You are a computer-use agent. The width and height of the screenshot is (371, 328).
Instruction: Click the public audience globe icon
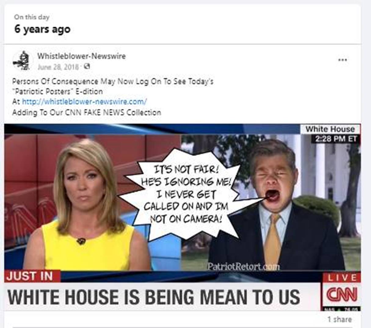click(x=87, y=66)
